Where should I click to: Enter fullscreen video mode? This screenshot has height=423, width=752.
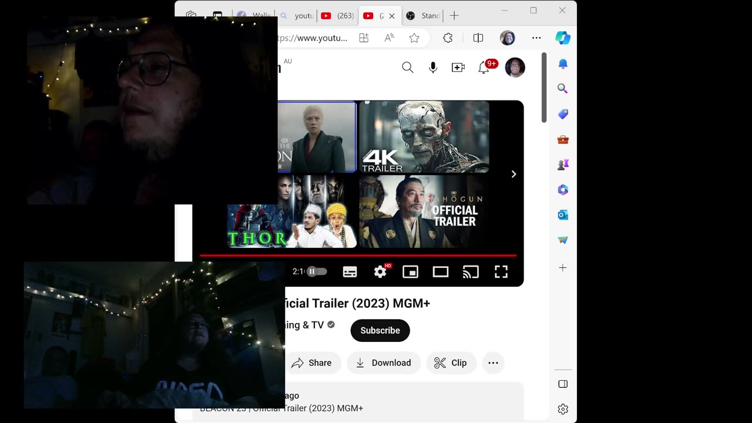[501, 271]
